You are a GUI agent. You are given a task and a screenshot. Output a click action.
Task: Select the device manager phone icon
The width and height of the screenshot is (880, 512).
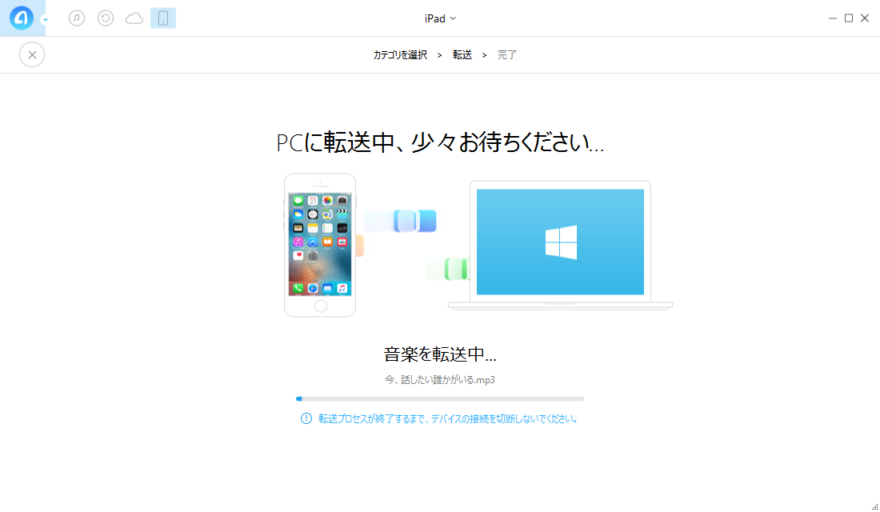pos(163,18)
